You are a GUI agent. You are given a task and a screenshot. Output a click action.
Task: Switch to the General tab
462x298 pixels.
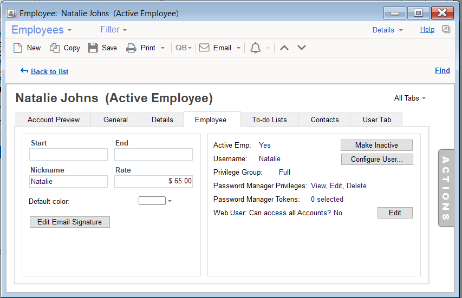115,120
